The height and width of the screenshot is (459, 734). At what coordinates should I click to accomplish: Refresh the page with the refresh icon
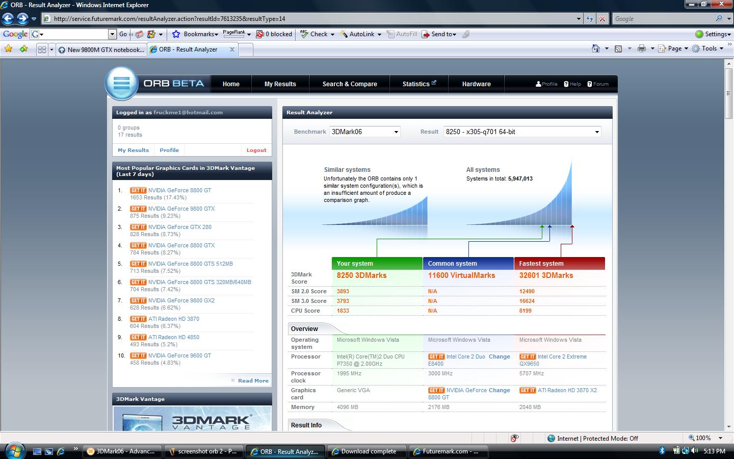590,19
